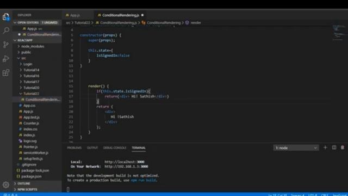The height and width of the screenshot is (196, 348).
Task: Click Tutorial22 breadcrumb segment
Action: coord(82,23)
